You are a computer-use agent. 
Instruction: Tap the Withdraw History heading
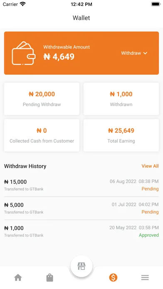tap(25, 166)
